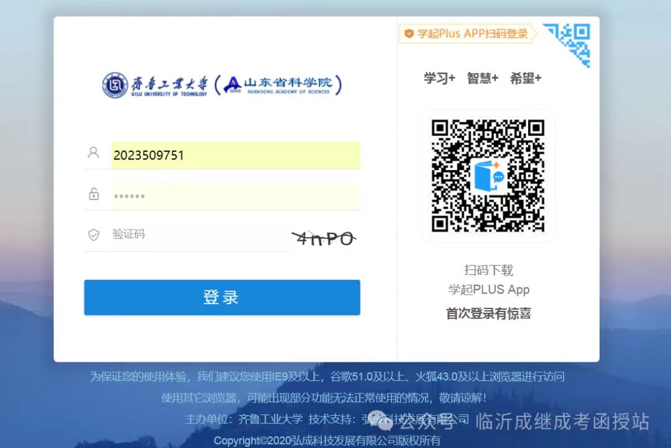
Task: Click the Copyright©2020 footer text
Action: point(327,441)
